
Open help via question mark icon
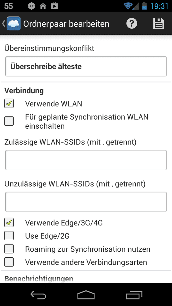132,24
